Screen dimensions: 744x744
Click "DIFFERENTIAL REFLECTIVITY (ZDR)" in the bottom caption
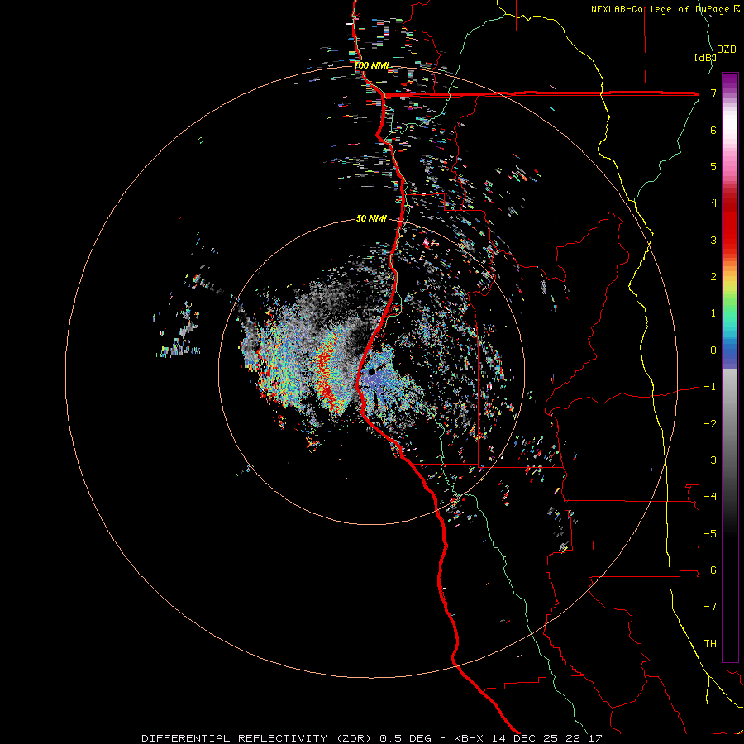tap(258, 738)
